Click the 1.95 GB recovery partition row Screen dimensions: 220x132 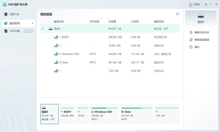pos(110,71)
